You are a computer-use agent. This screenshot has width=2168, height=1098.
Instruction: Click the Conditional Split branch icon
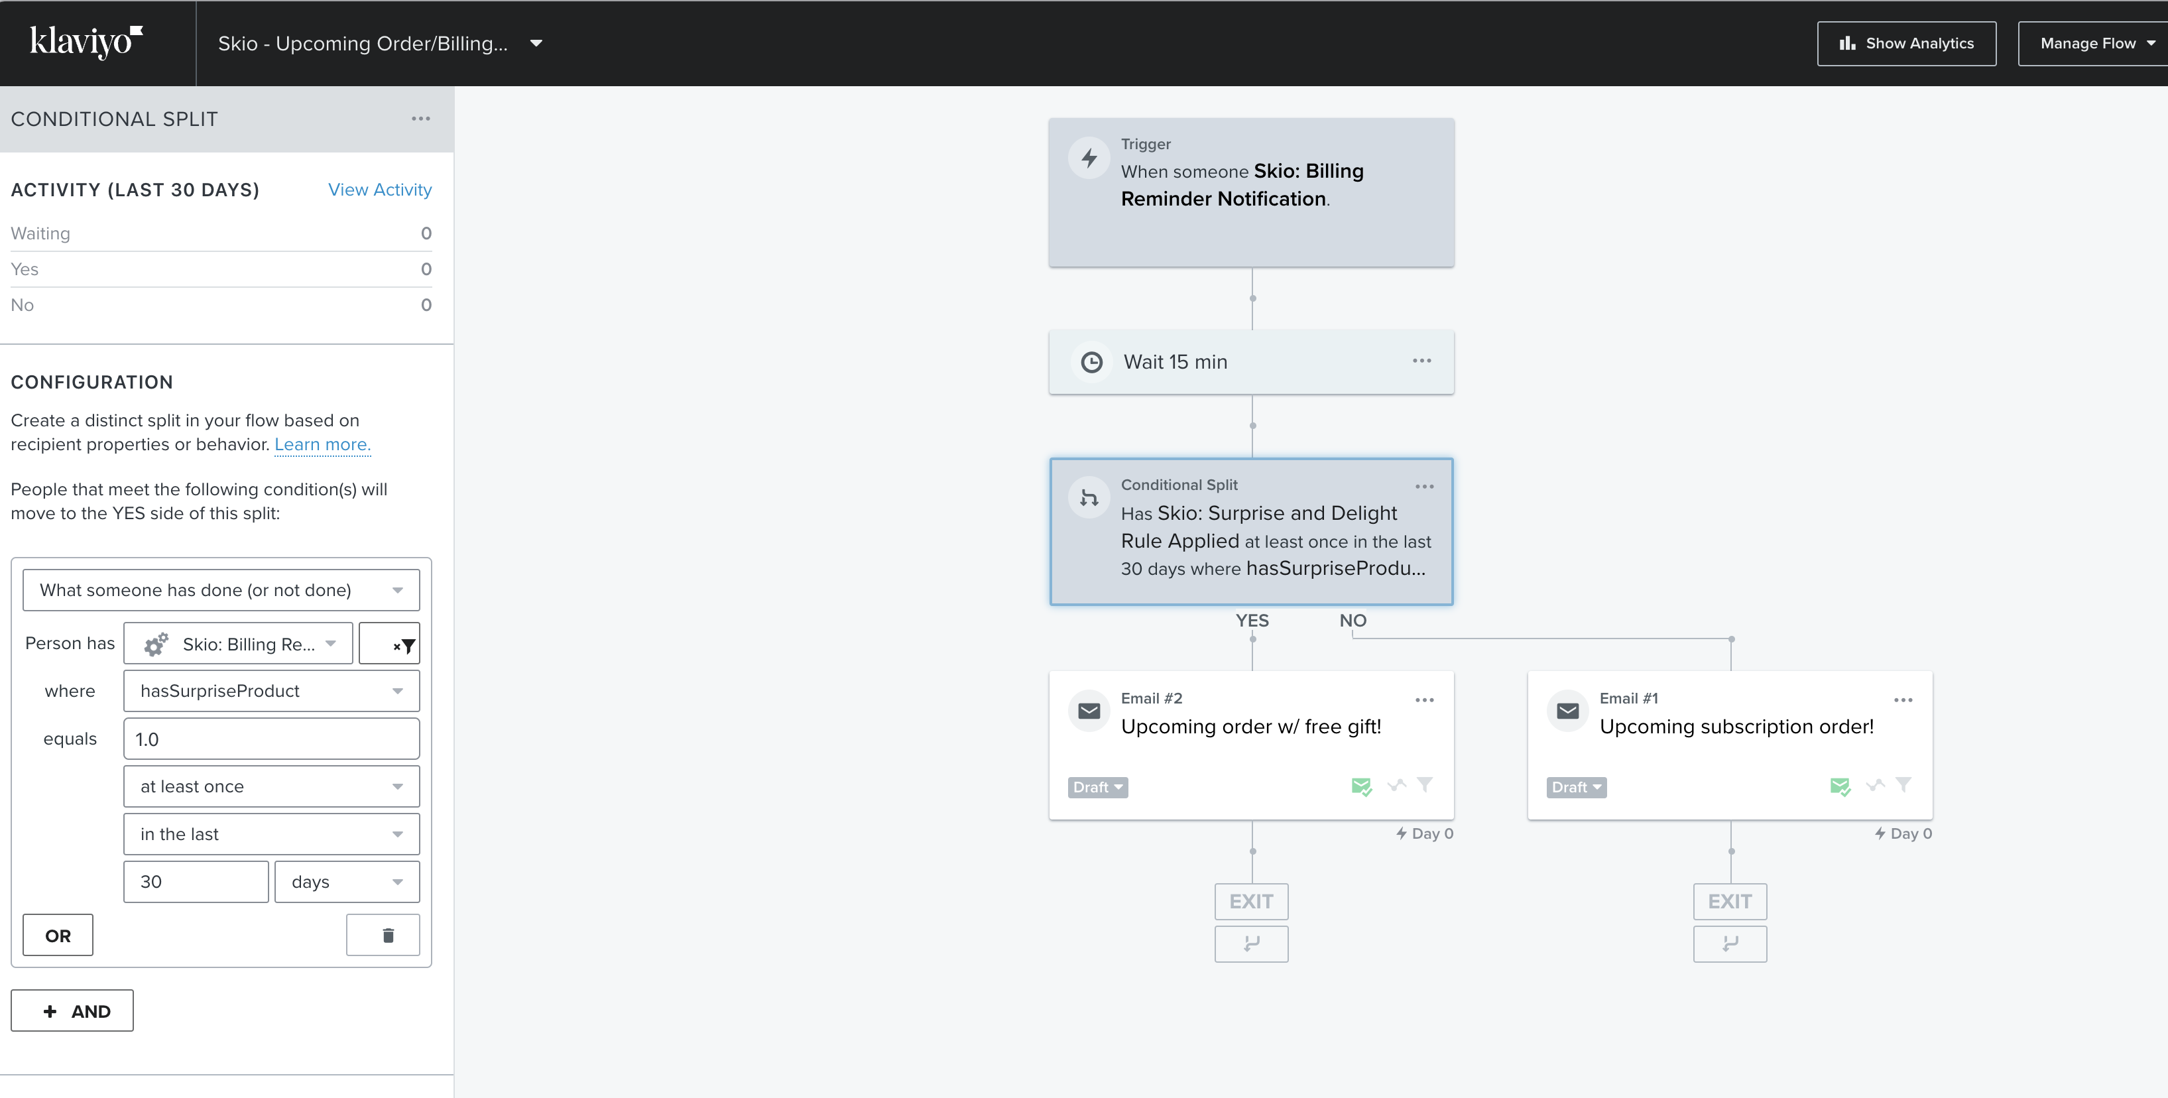[x=1089, y=497]
